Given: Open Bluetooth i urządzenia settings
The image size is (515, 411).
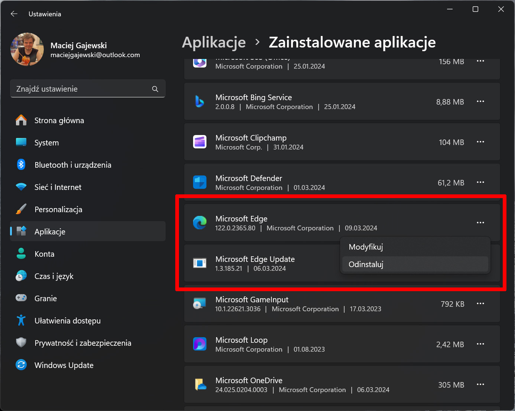Looking at the screenshot, I should [88, 165].
